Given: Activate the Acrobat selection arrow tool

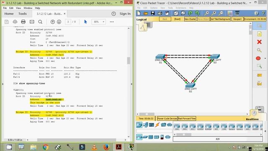Looking at the screenshot, I should point(85,22).
